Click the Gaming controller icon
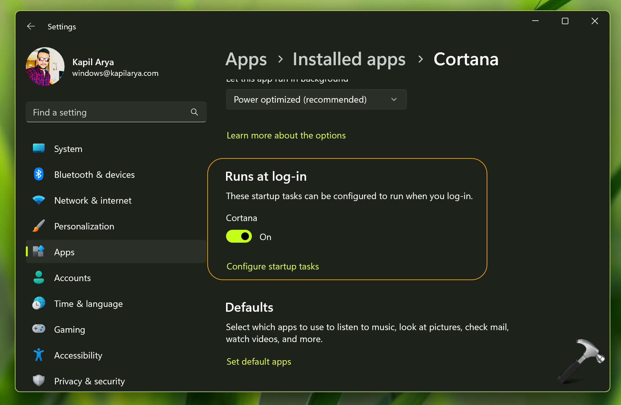The width and height of the screenshot is (621, 405). [39, 329]
